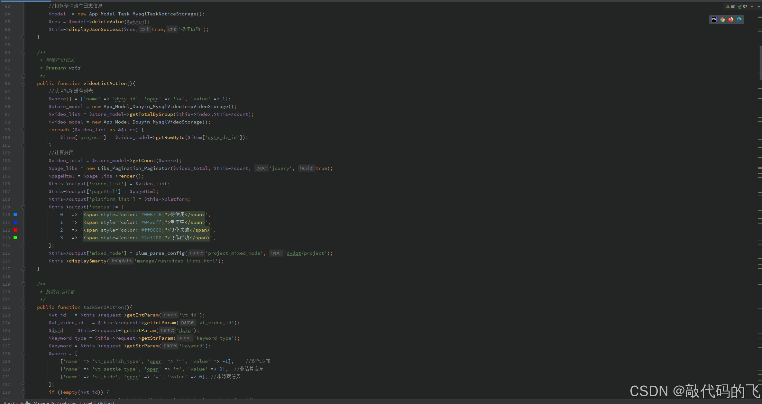The height and width of the screenshot is (404, 762).
Task: Go to next highlighted error arrow
Action: 758,6
